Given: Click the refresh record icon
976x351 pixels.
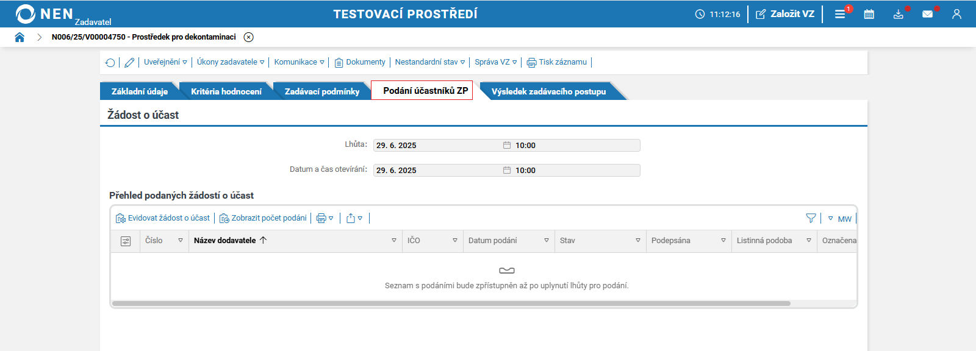Looking at the screenshot, I should point(110,62).
